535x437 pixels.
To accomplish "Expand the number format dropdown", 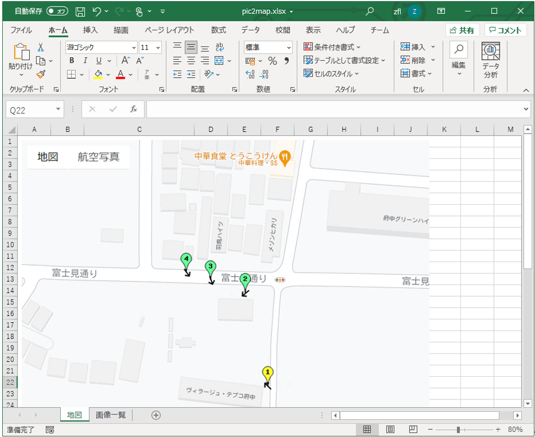I will click(x=289, y=47).
